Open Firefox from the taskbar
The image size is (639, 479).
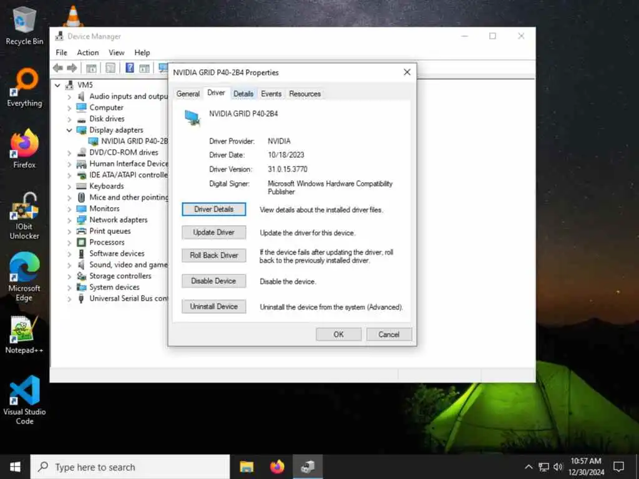[277, 467]
